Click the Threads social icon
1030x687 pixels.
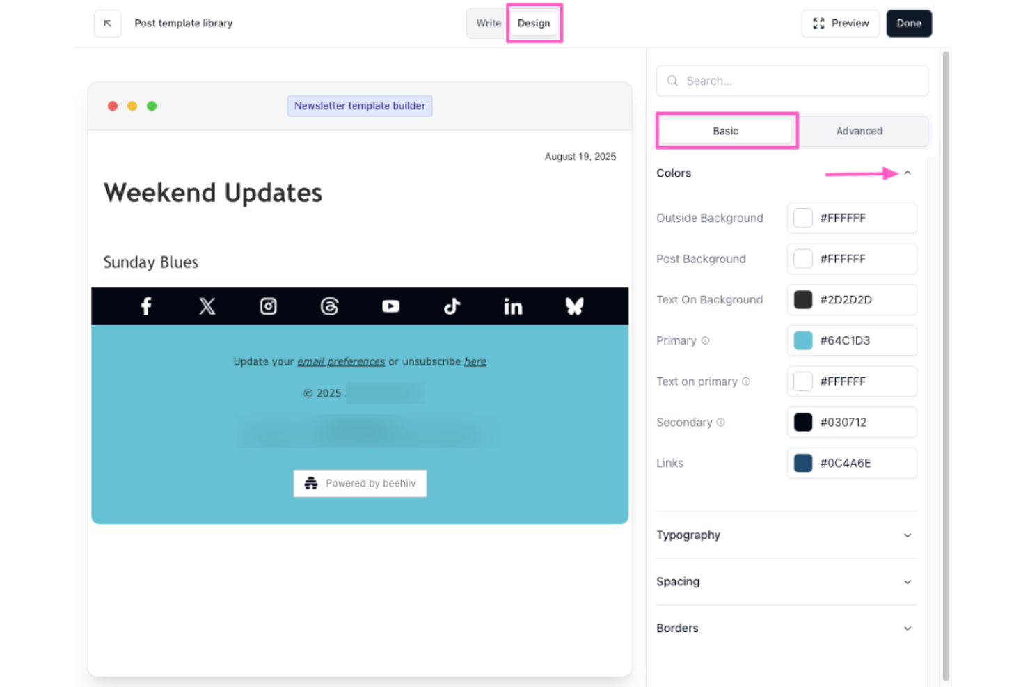(x=329, y=306)
